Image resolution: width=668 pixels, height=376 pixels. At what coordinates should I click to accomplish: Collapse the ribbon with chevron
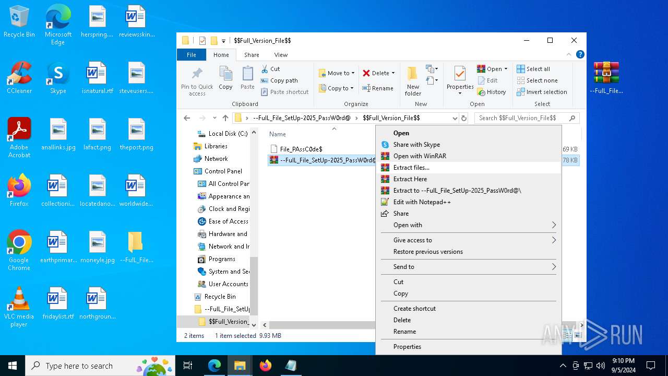pyautogui.click(x=569, y=54)
